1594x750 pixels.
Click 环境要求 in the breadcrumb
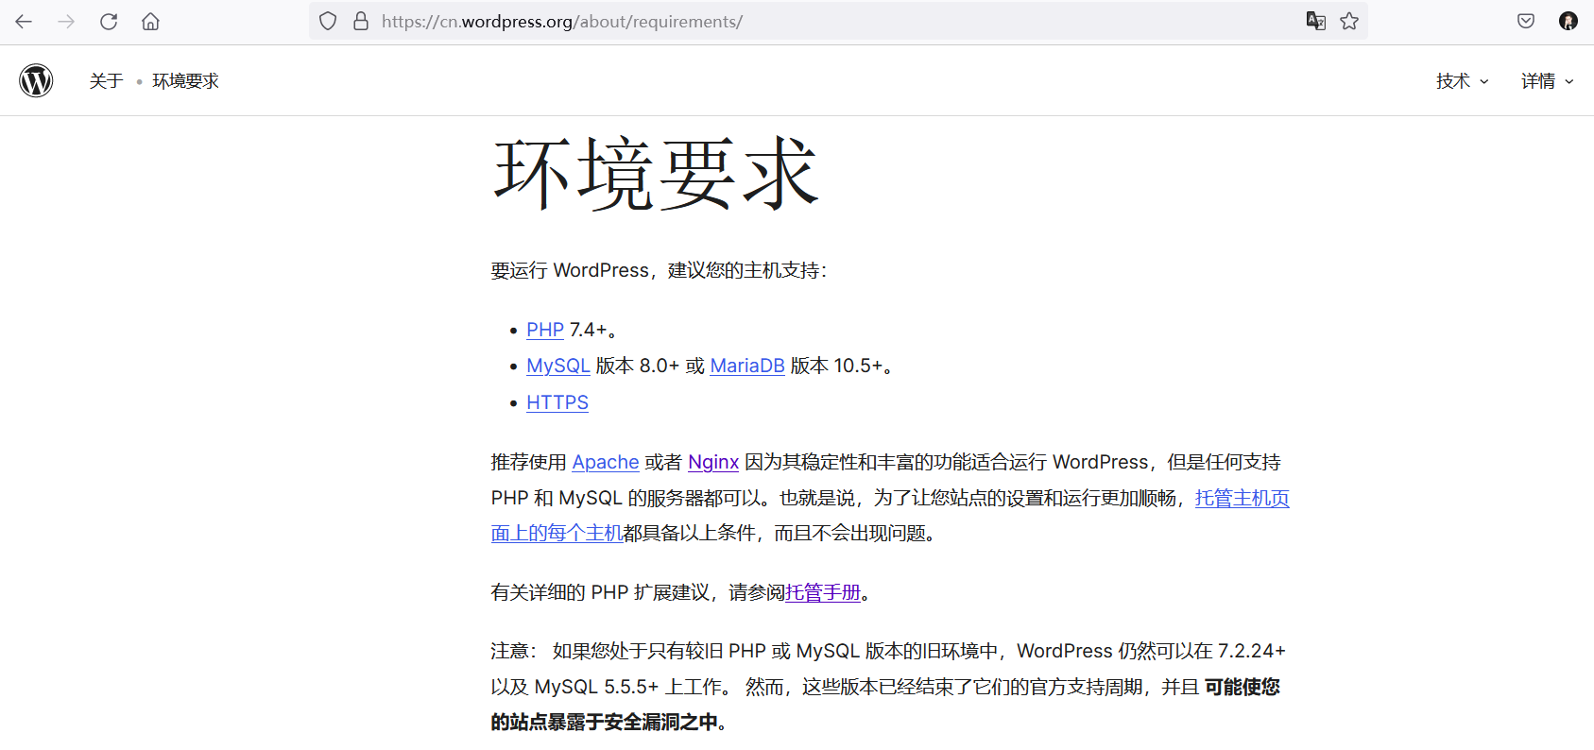(185, 81)
